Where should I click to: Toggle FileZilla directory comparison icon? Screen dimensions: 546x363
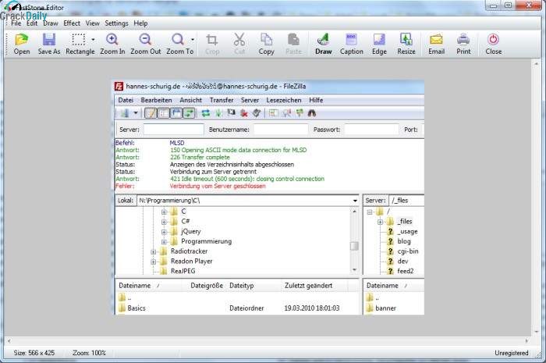[x=286, y=113]
